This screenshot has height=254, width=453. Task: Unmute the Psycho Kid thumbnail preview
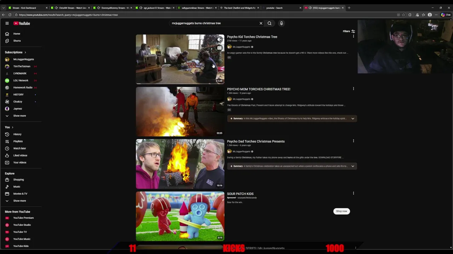(219, 39)
